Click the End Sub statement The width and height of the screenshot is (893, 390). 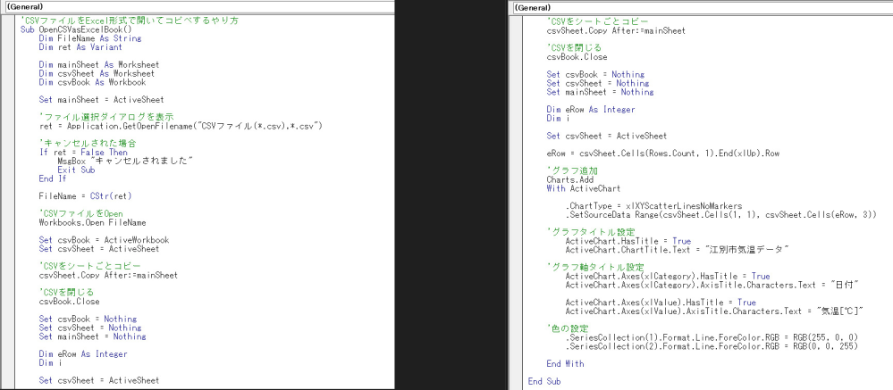(544, 381)
